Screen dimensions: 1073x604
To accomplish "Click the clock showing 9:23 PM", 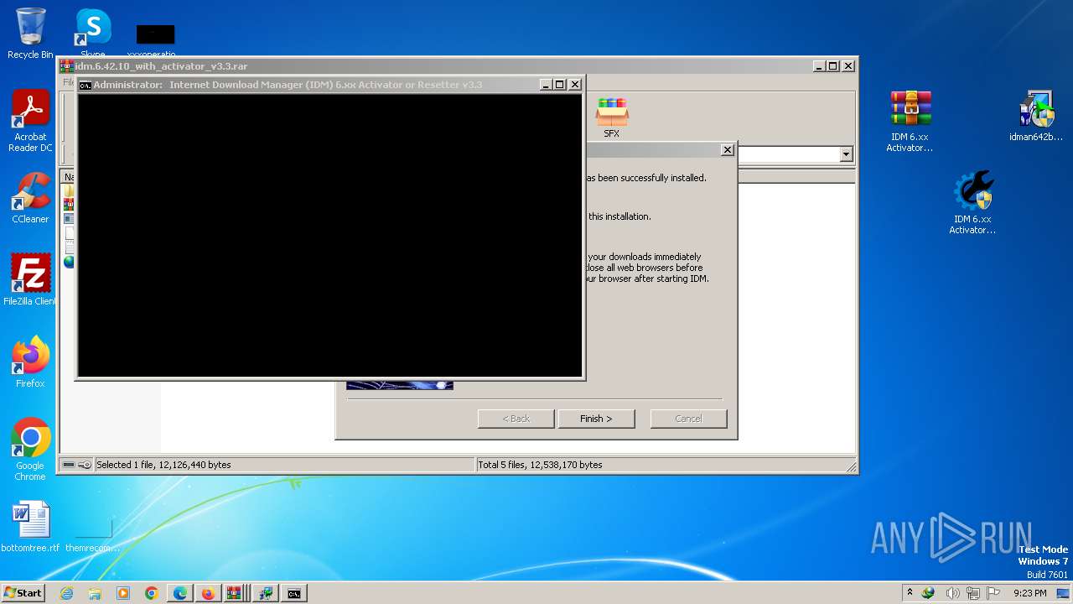I will 1029,593.
